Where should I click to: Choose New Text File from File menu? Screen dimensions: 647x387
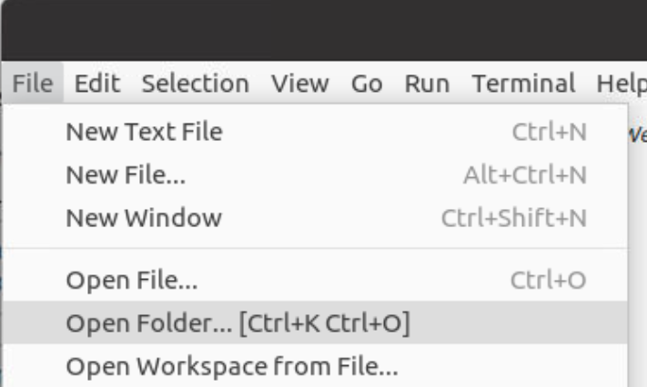[x=144, y=133]
